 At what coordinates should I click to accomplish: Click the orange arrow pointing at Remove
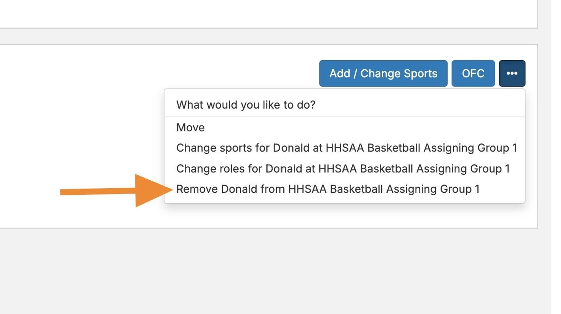(116, 191)
